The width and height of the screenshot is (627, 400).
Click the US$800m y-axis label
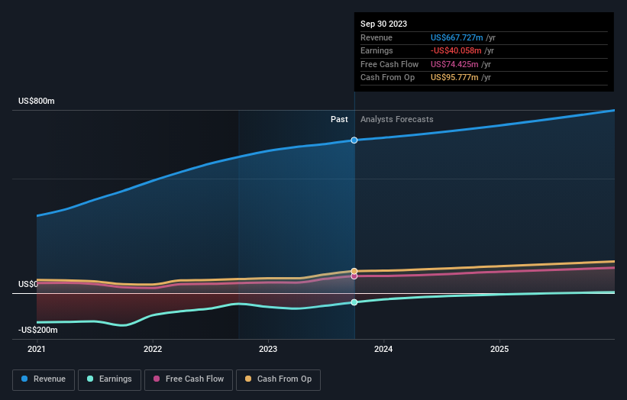click(x=37, y=101)
